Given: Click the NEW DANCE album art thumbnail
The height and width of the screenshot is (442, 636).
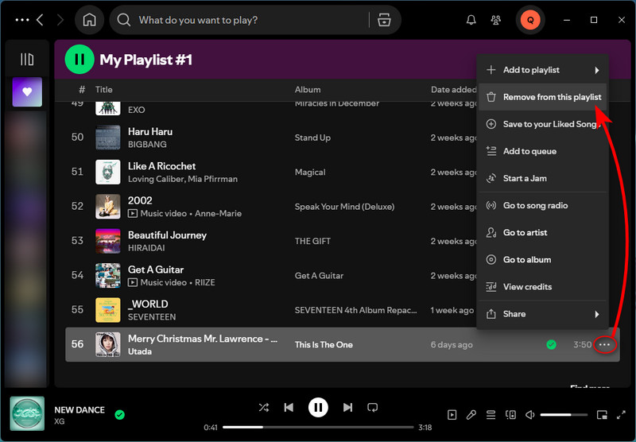Looking at the screenshot, I should coord(27,413).
